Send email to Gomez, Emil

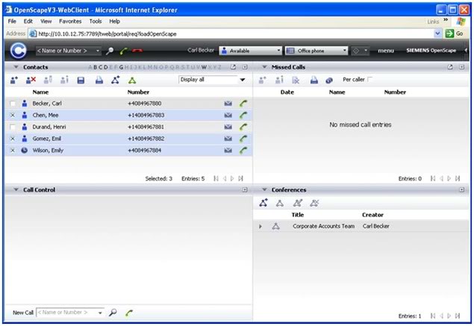pos(228,139)
